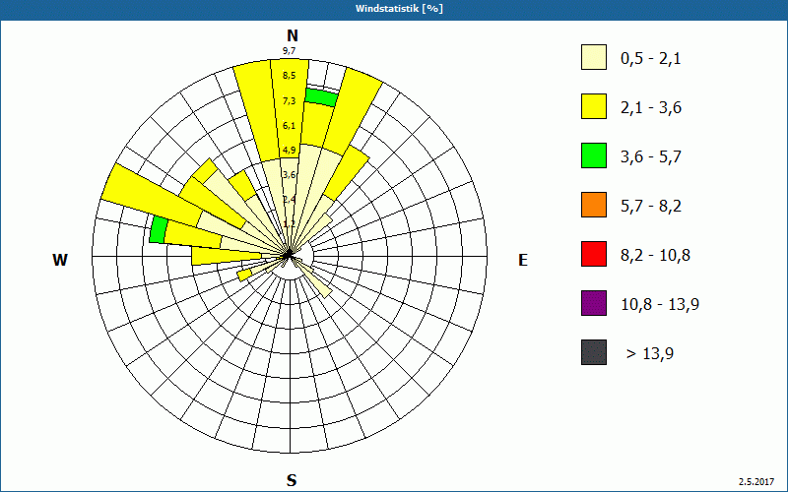Viewport: 788px width, 492px height.
Task: Click the legend label '2,1 - 3,6'
Action: click(651, 108)
